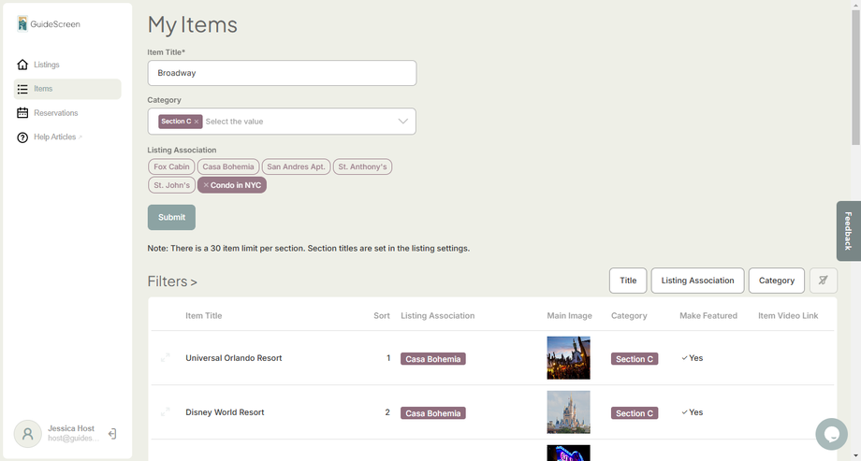
Task: Go to Listings in sidebar
Action: [46, 65]
